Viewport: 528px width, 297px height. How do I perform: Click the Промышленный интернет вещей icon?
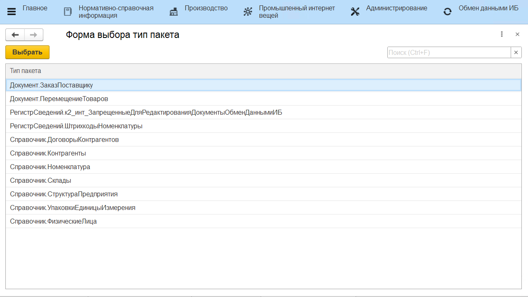(247, 12)
